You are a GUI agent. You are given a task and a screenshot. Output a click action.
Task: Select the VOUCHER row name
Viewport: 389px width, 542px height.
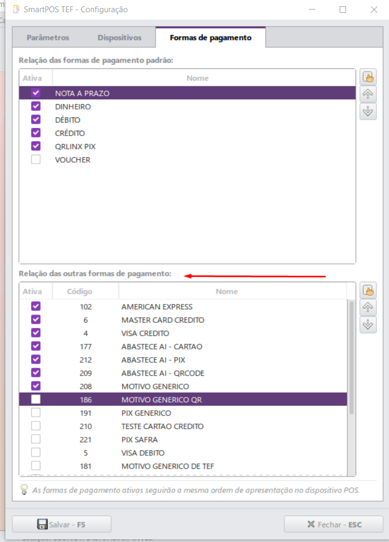[x=73, y=160]
